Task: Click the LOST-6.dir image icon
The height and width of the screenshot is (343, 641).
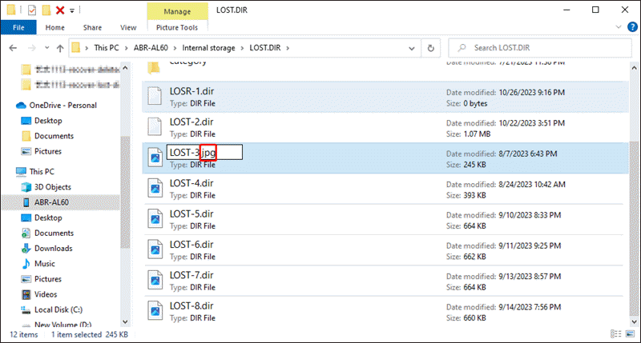Action: click(155, 249)
